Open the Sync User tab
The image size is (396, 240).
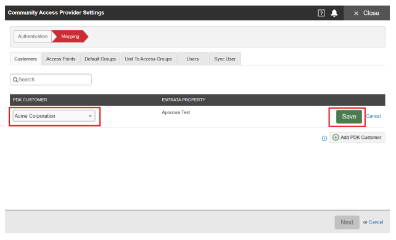[225, 59]
